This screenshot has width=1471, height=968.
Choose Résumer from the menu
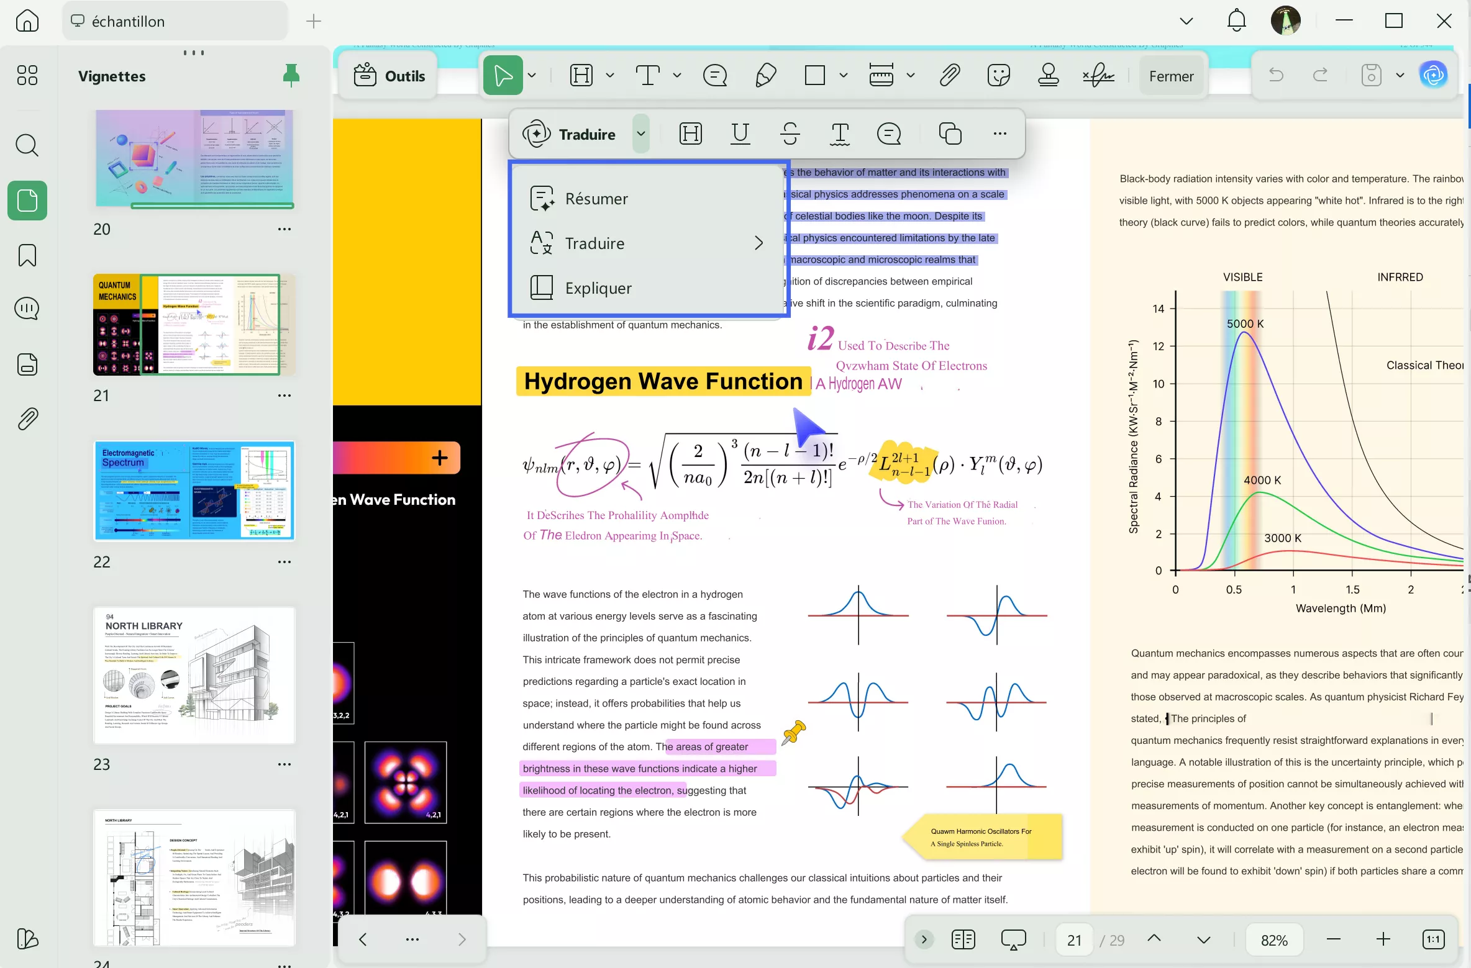click(x=596, y=199)
